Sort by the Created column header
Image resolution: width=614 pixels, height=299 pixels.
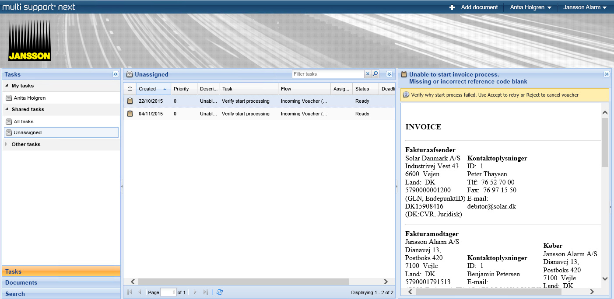[x=153, y=89]
